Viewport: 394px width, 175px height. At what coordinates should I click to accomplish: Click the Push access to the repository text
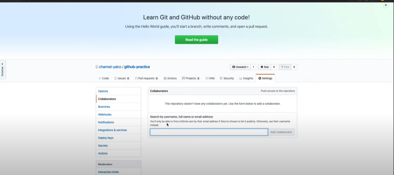coord(278,91)
